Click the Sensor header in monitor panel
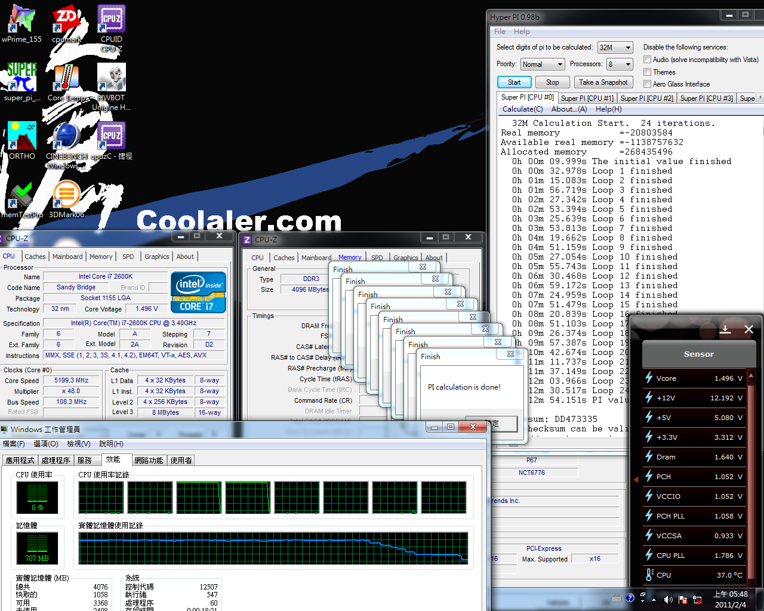 (698, 354)
